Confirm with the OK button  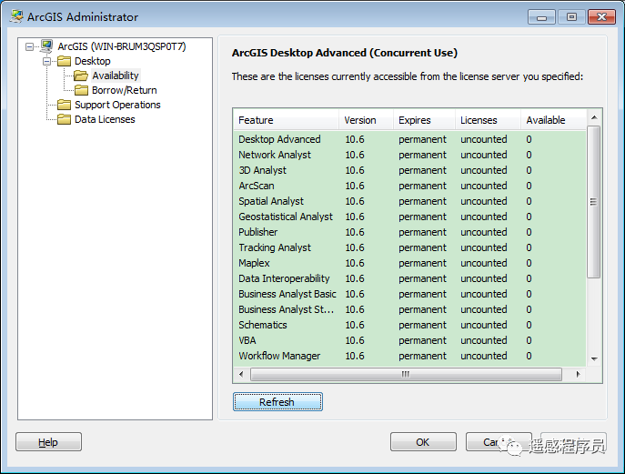point(423,442)
